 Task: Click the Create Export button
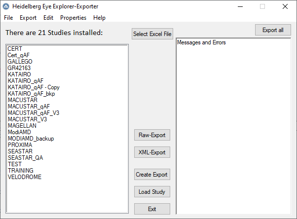click(x=152, y=175)
